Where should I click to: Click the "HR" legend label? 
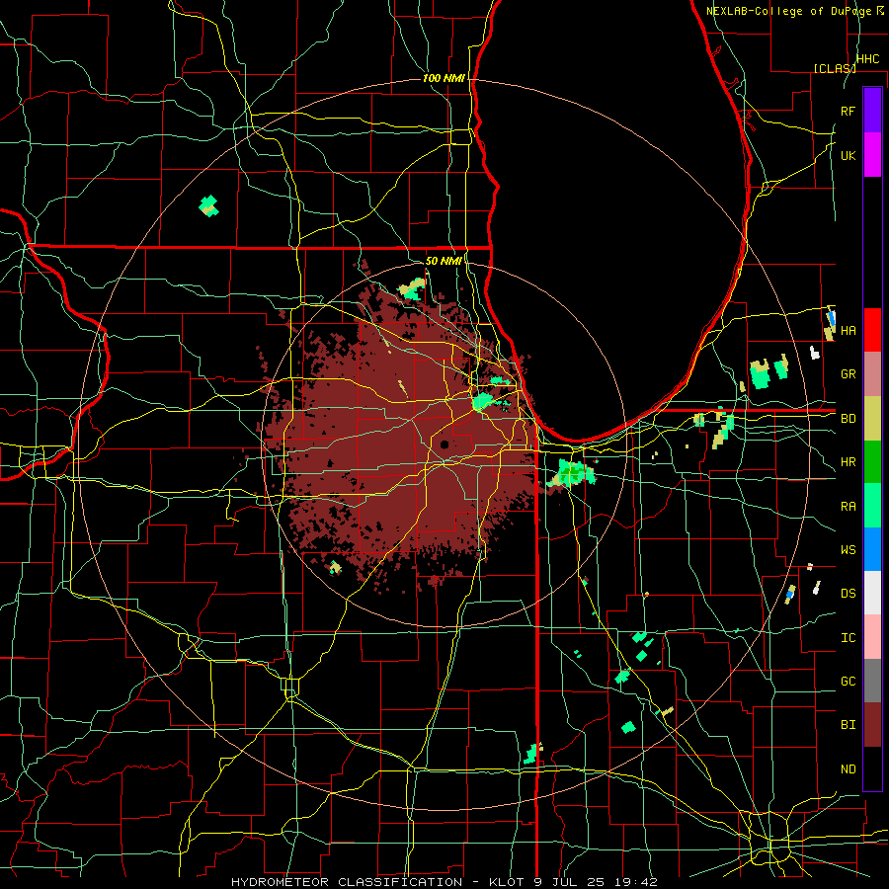(848, 462)
